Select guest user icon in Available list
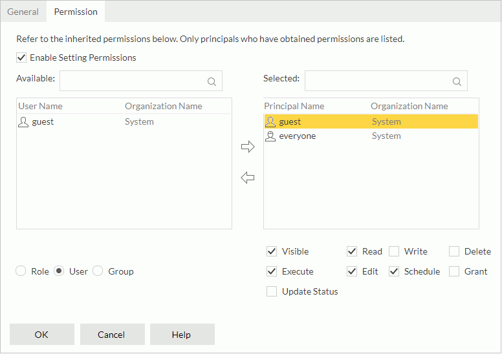502x354 pixels. point(23,121)
